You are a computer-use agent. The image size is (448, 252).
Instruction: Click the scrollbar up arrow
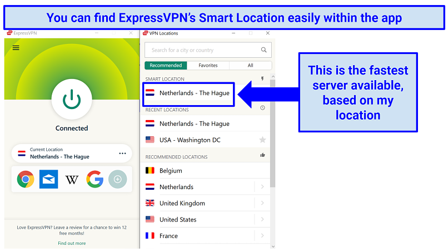273,77
